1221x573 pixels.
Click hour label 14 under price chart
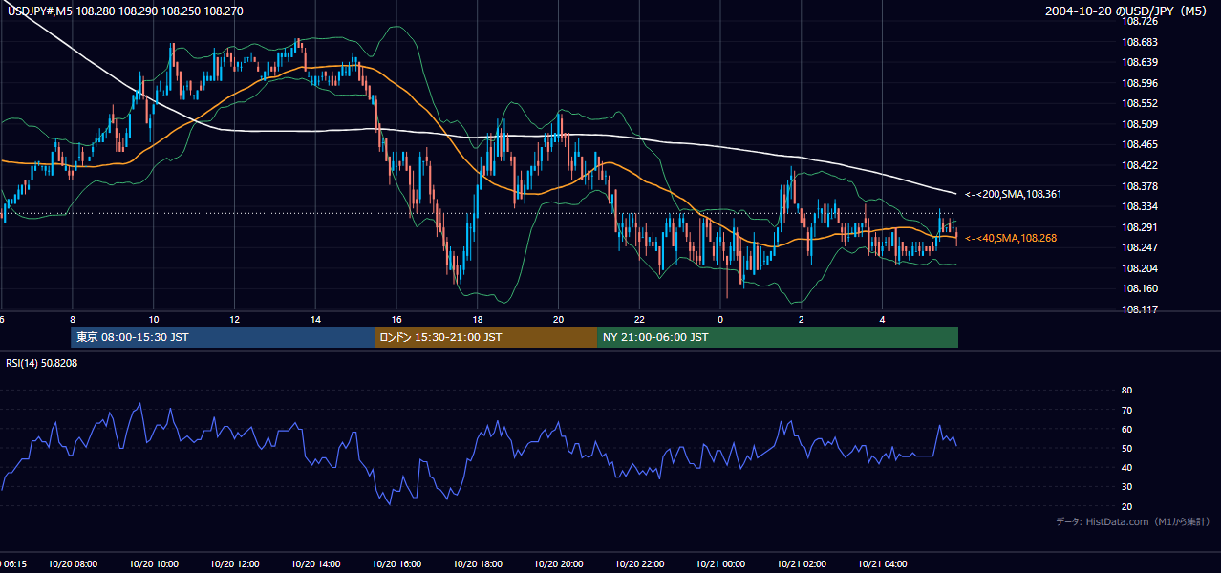(315, 319)
